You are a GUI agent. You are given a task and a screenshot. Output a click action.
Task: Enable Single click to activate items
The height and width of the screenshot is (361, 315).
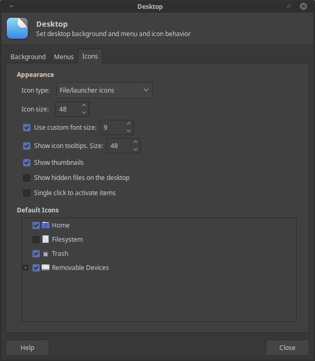point(27,193)
